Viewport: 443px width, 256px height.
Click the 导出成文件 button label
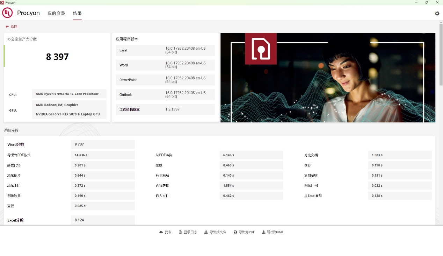click(x=218, y=232)
